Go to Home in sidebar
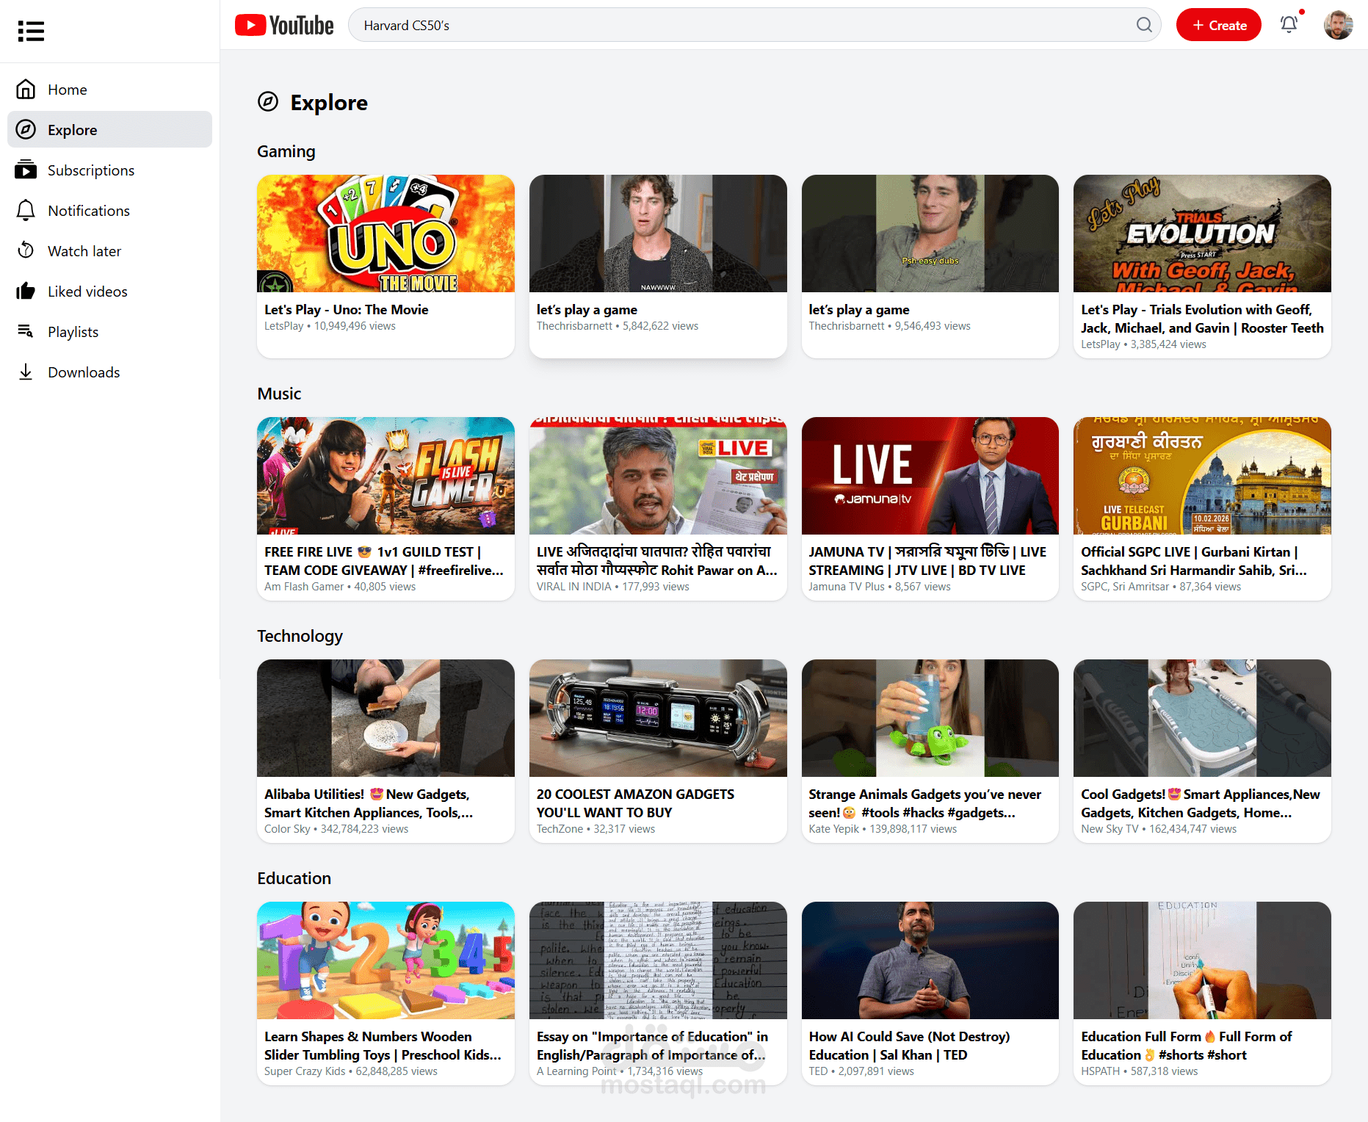 [x=110, y=90]
